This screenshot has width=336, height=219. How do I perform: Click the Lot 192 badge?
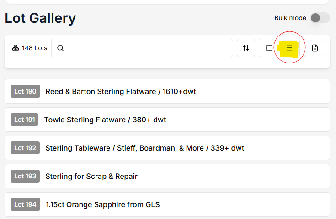25,148
